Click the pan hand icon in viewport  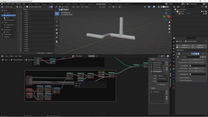169,26
